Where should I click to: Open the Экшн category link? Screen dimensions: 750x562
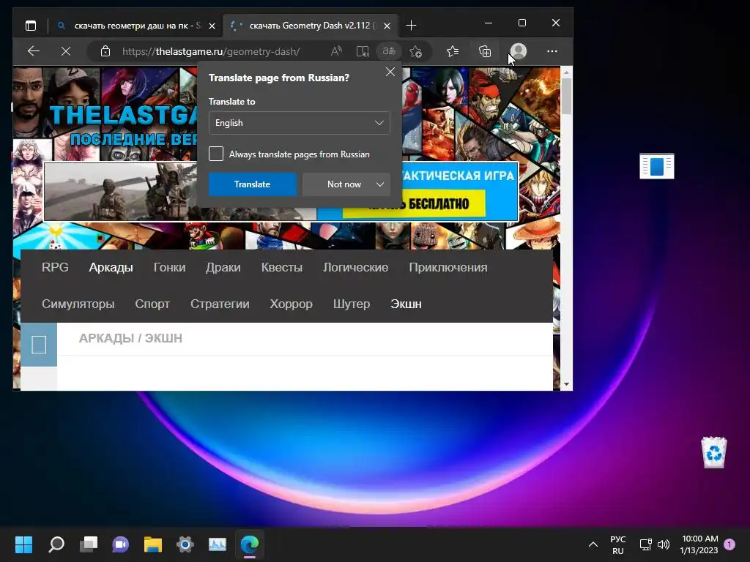pyautogui.click(x=406, y=304)
